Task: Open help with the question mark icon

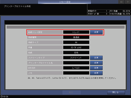Action: [x=128, y=2]
